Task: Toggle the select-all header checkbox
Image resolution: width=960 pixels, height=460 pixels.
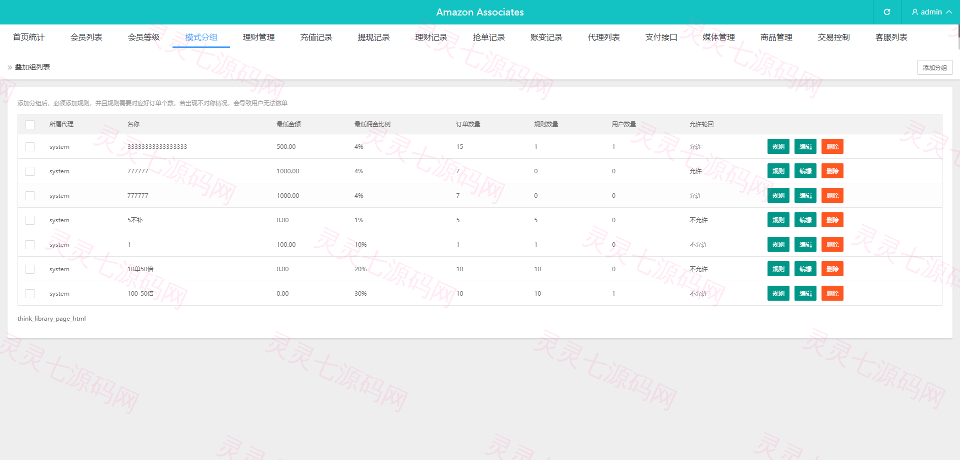Action: tap(30, 124)
